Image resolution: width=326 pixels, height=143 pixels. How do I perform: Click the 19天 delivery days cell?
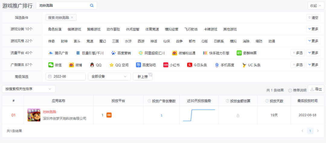[x=274, y=115]
